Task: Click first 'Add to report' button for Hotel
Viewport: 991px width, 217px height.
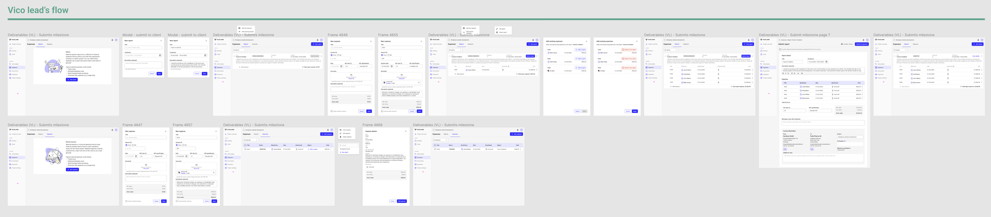Action: (580, 50)
